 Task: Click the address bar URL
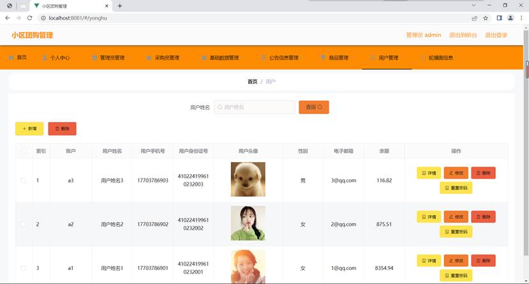pyautogui.click(x=78, y=18)
